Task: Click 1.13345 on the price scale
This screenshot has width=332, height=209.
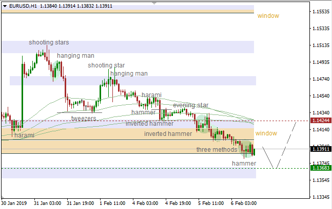Action: pos(321,197)
